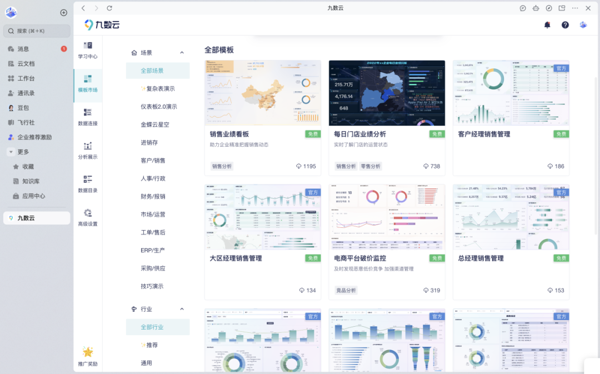Click the pop-out window icon

pos(562,8)
